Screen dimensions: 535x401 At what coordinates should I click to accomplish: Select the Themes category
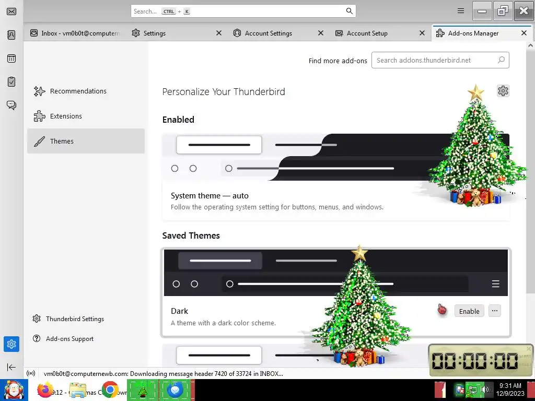86,141
